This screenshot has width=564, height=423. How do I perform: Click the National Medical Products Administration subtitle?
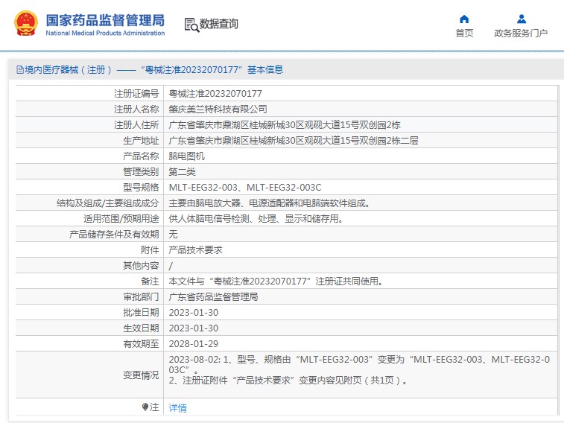click(105, 33)
